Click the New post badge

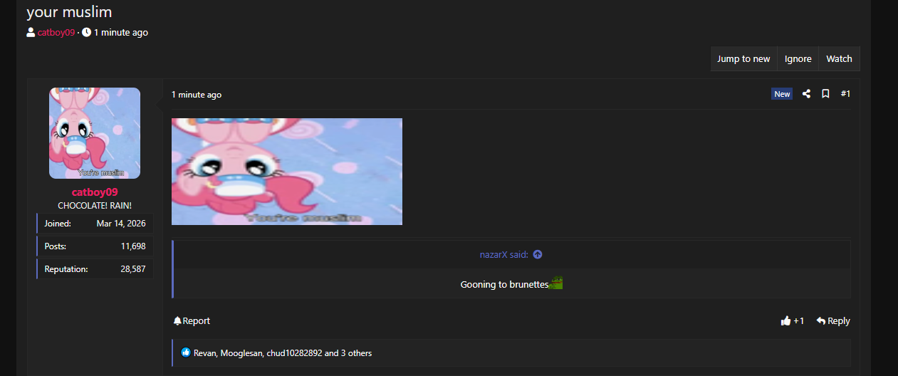(x=782, y=94)
